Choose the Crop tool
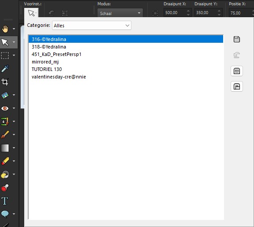The height and width of the screenshot is (227, 254). 5,82
